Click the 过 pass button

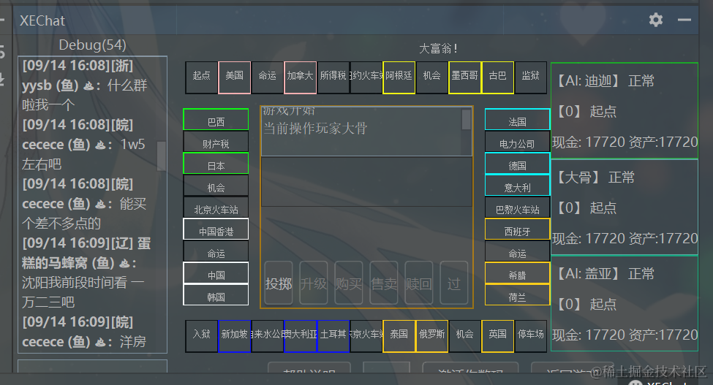click(x=454, y=283)
